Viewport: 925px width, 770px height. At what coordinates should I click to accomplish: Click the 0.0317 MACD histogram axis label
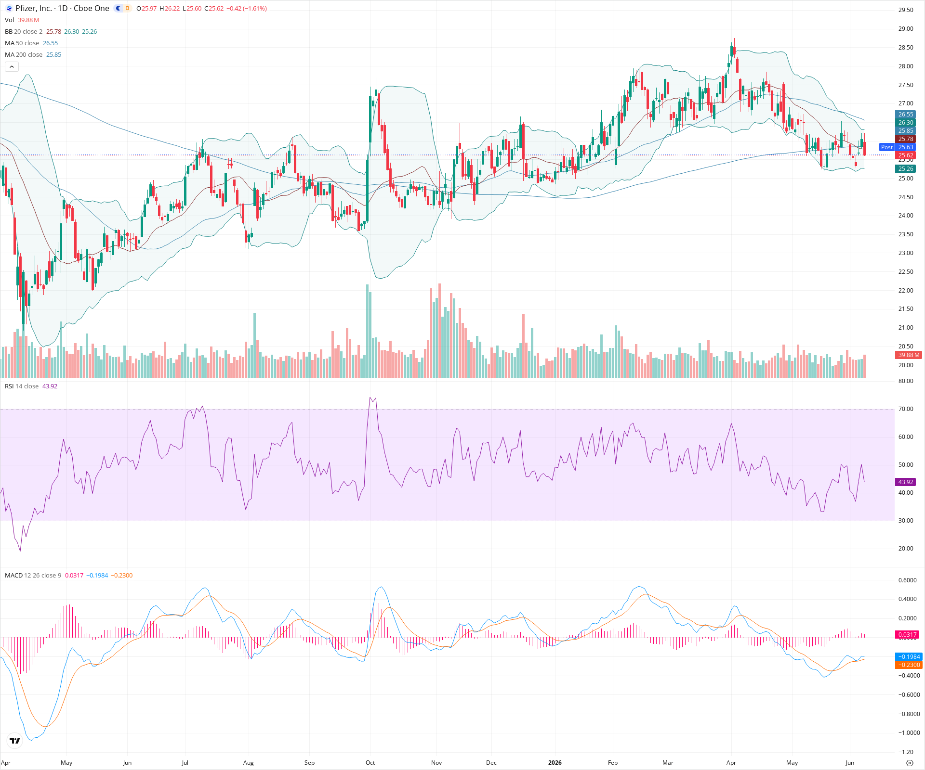907,634
